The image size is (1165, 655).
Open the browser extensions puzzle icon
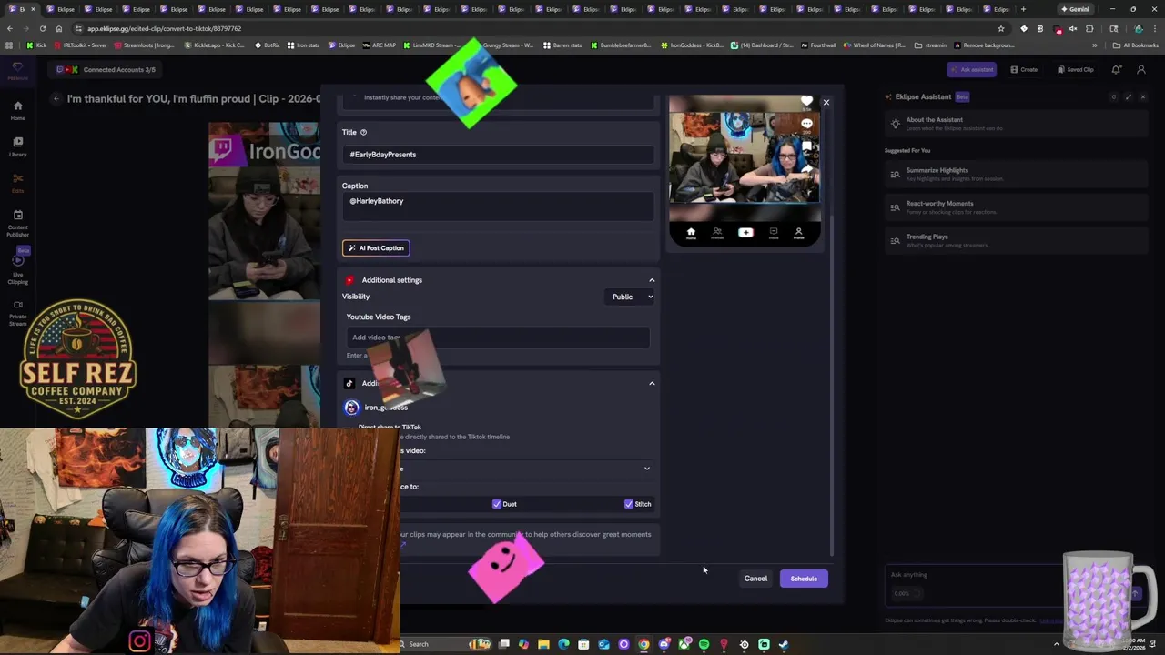(x=1089, y=28)
